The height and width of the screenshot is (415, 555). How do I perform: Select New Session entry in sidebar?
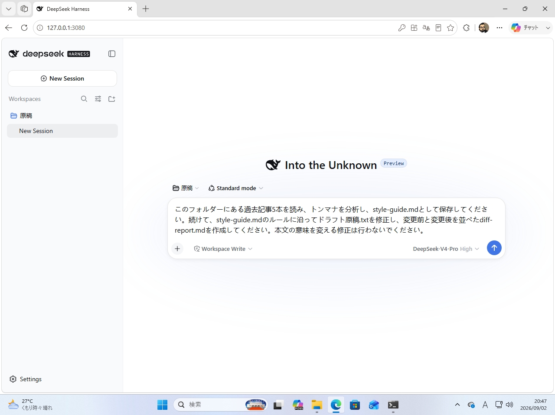point(62,131)
